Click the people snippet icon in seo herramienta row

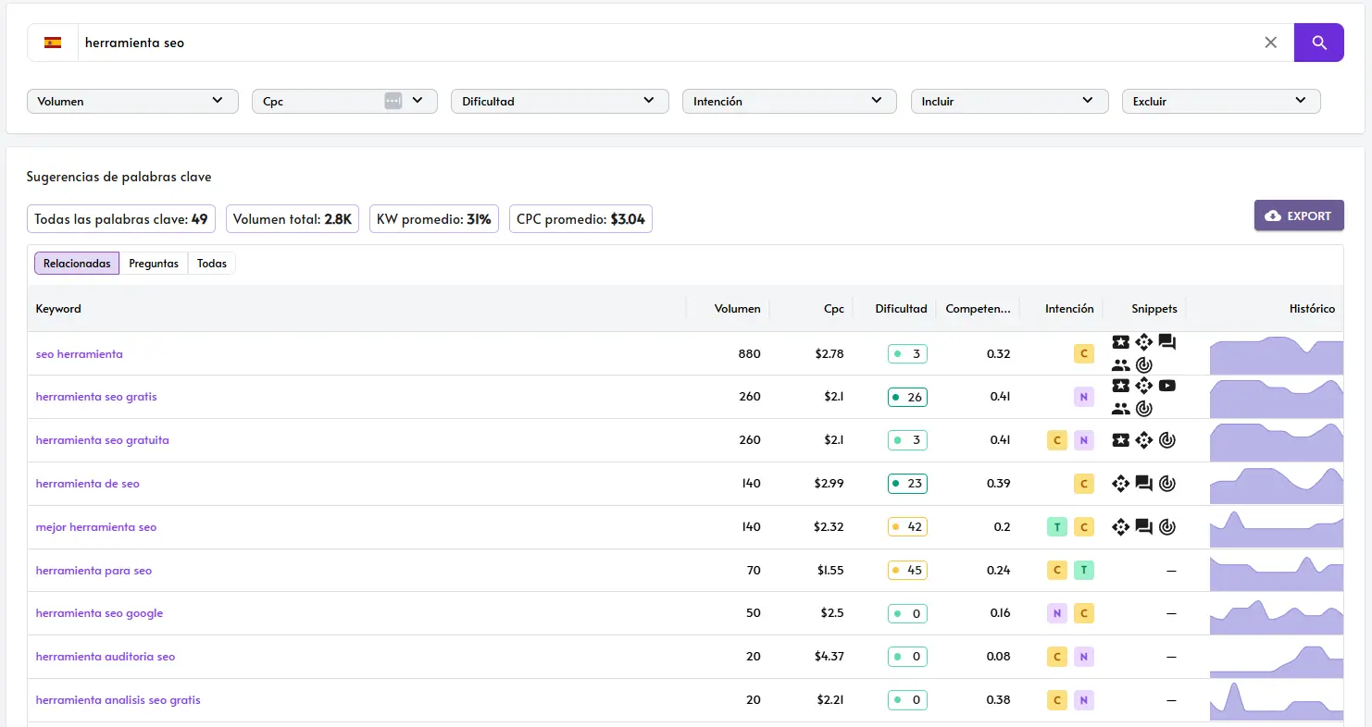tap(1120, 365)
